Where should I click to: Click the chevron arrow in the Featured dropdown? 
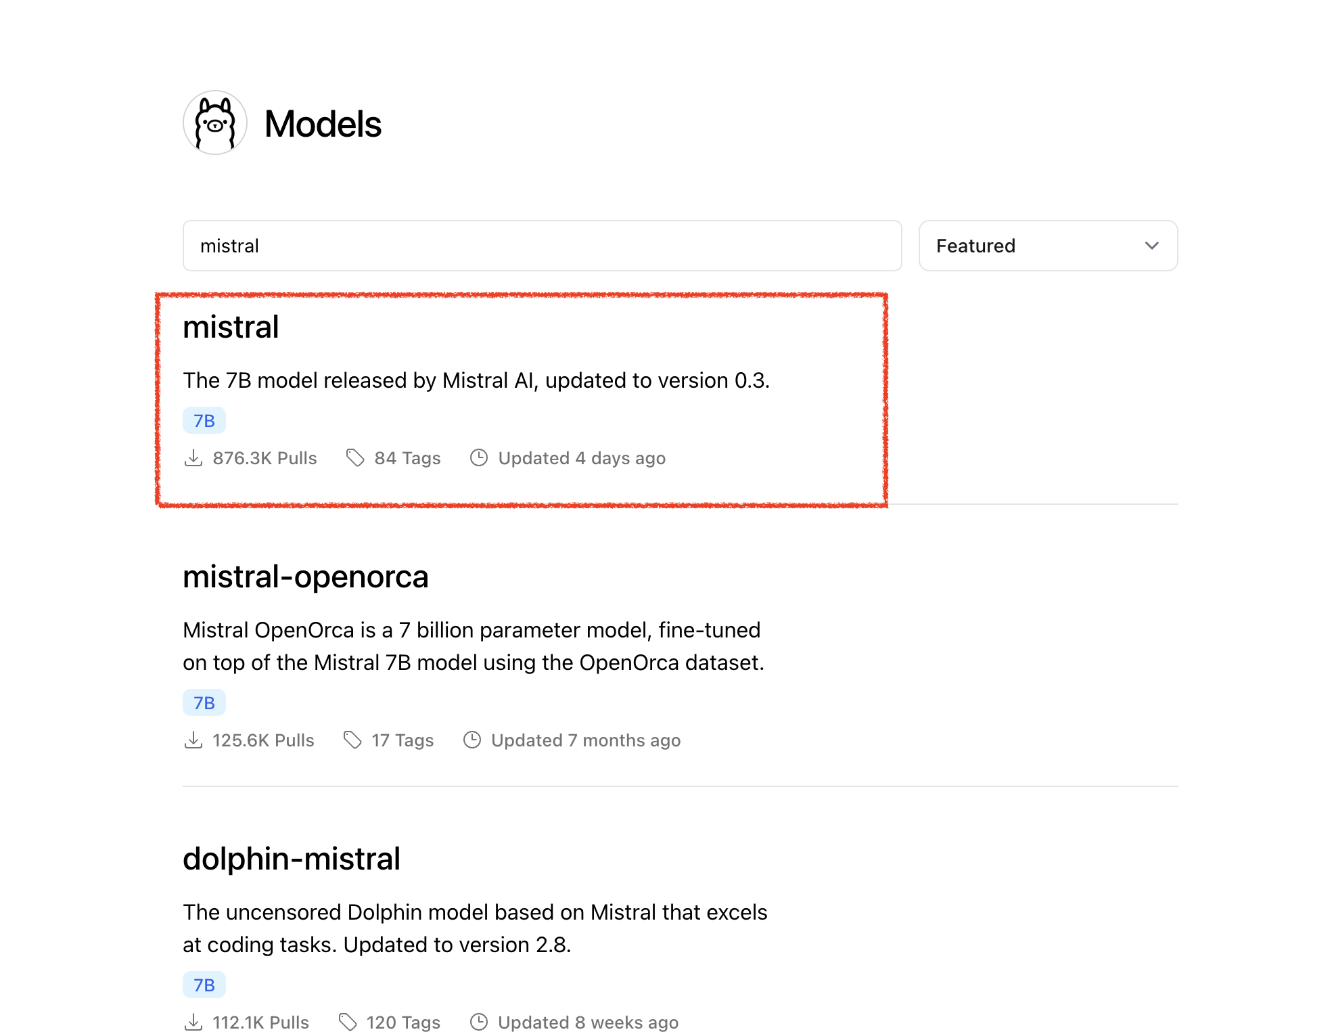coord(1151,246)
